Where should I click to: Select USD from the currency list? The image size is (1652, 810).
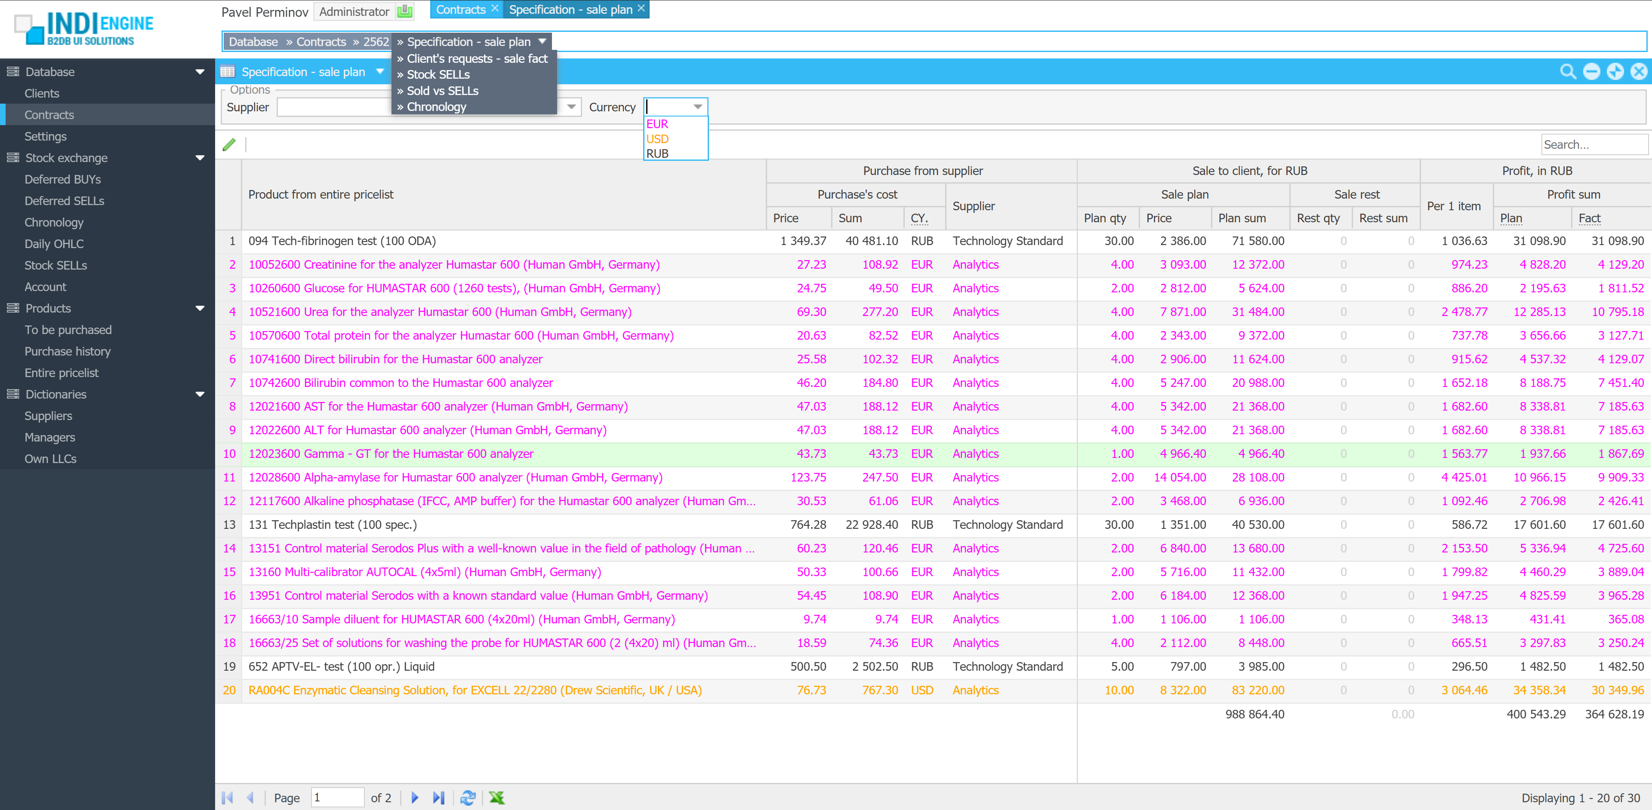click(657, 138)
